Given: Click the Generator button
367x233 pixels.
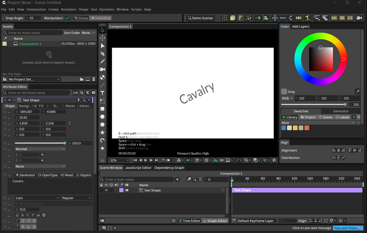Looking at the screenshot, I should [x=25, y=175].
